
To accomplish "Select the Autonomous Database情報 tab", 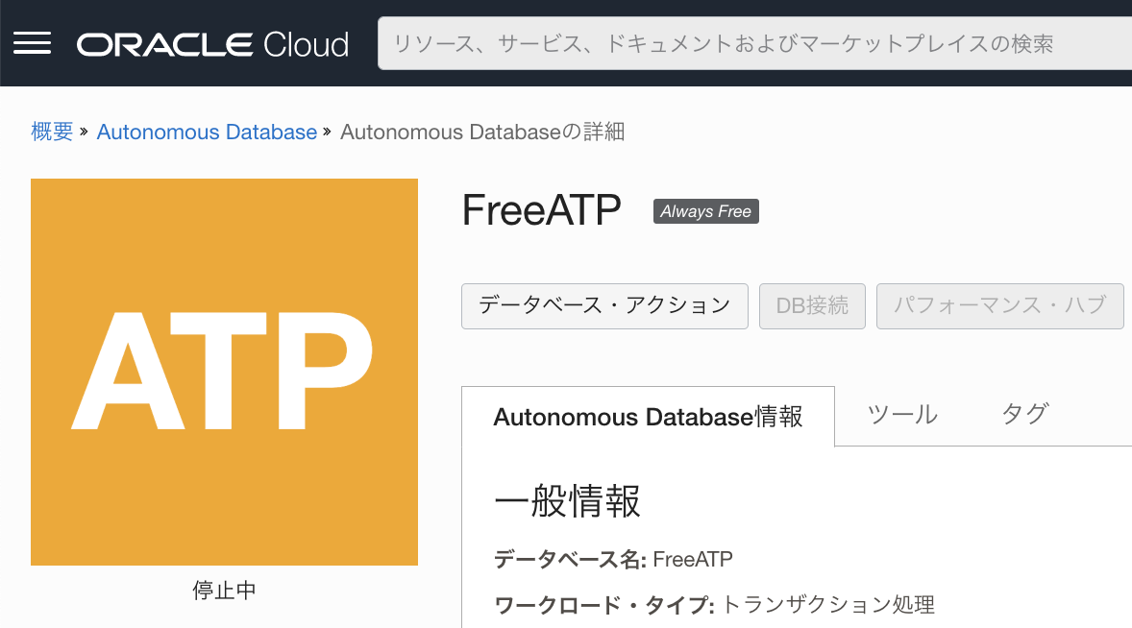I will pyautogui.click(x=648, y=415).
